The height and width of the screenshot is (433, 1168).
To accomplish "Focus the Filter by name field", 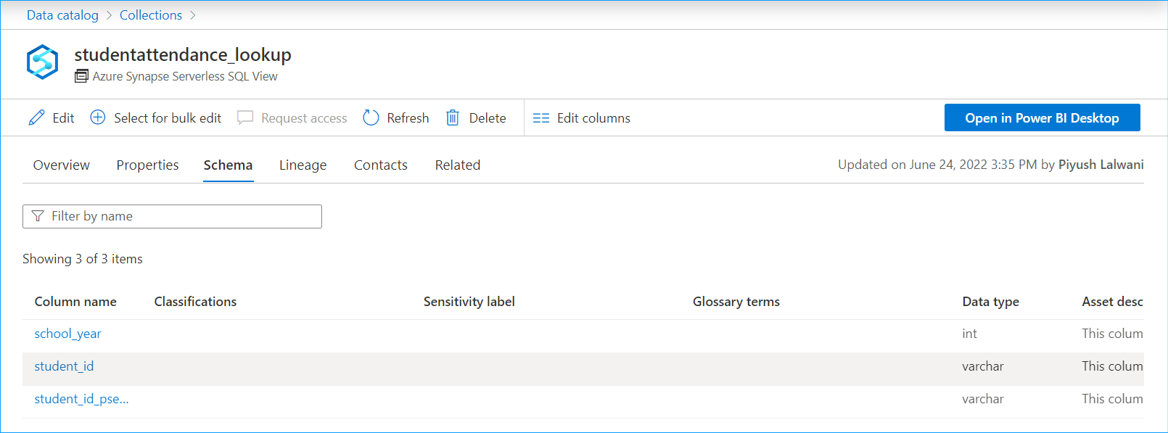I will pyautogui.click(x=172, y=216).
